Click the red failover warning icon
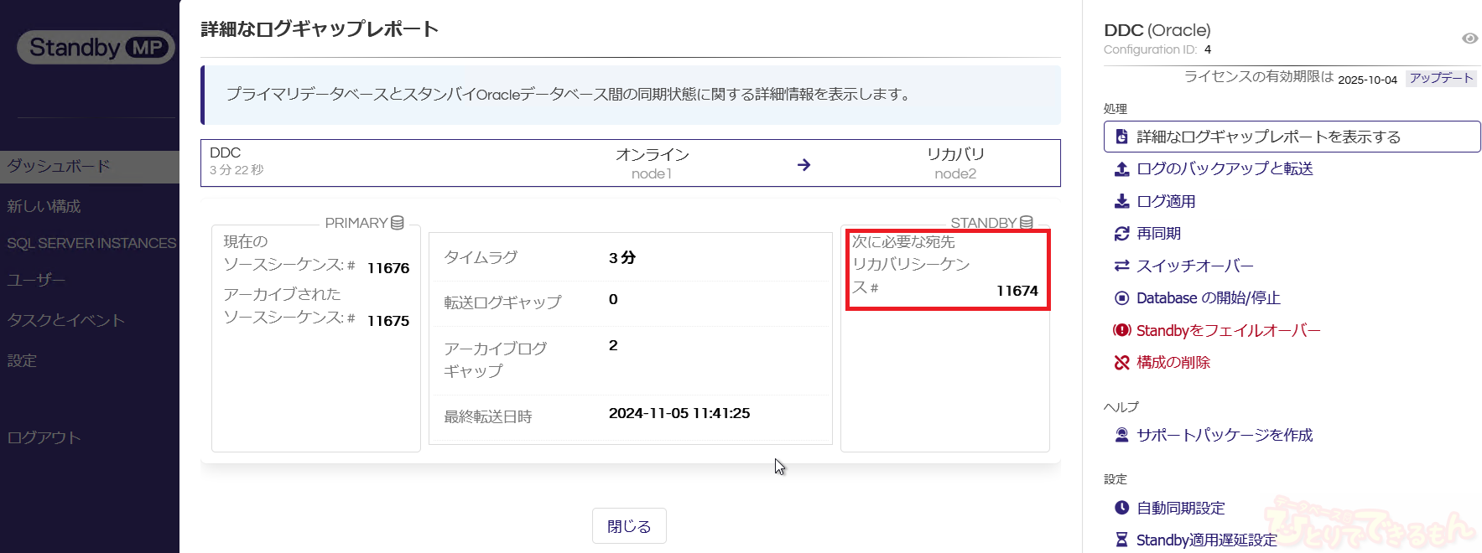1482x553 pixels. 1121,330
